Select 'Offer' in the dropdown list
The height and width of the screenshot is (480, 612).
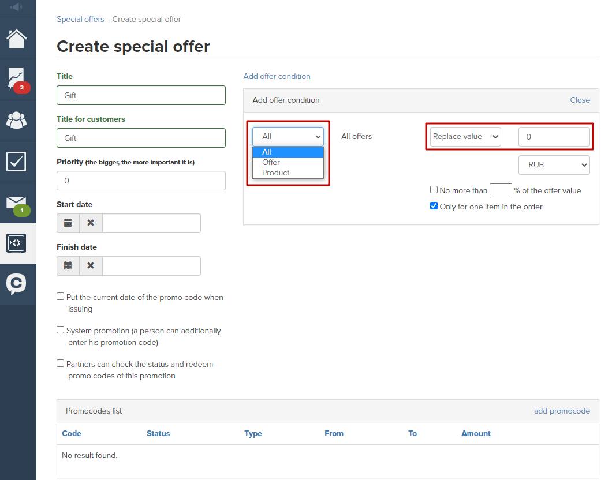click(x=288, y=162)
